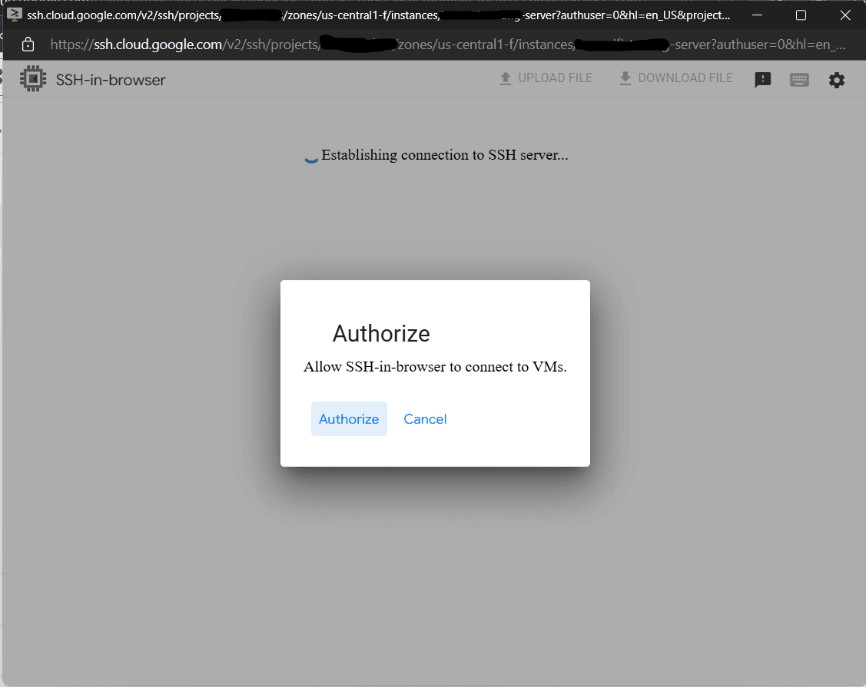View site security via the padlock icon
Screen dimensions: 866x687
27,45
